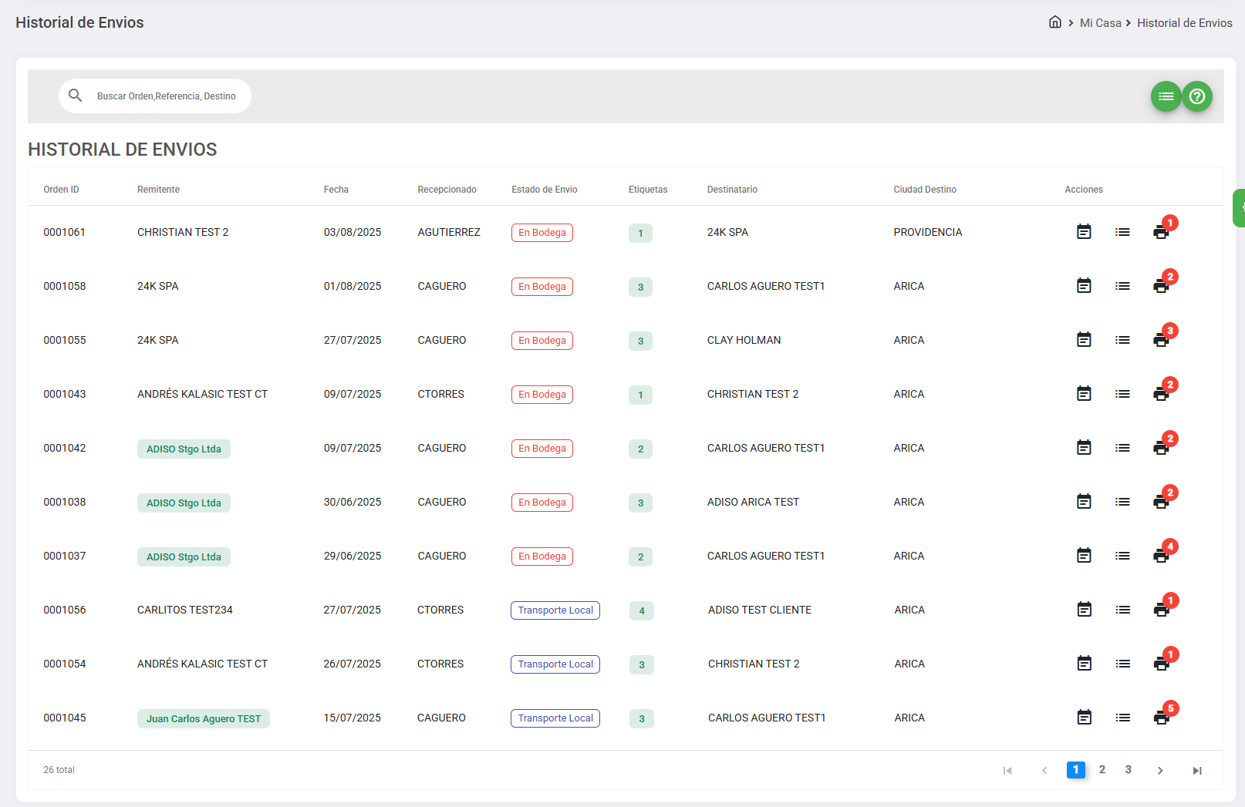Click ADISO Stgo Ltda tag on order 0001042
This screenshot has width=1245, height=807.
coord(184,449)
